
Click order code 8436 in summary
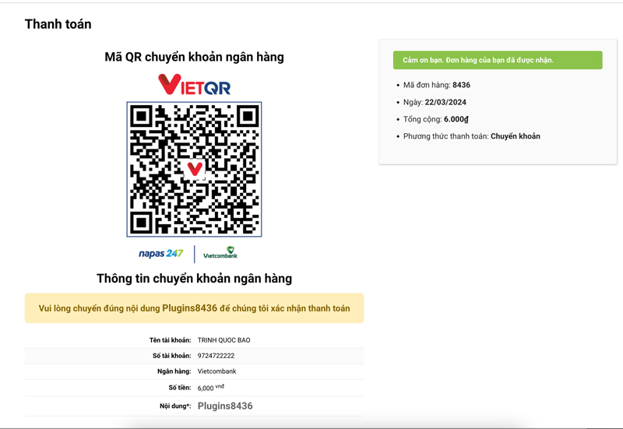[461, 85]
